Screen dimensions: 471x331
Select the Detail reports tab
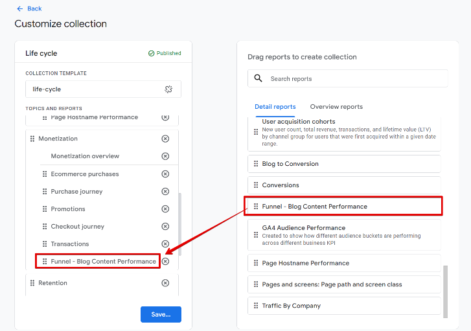point(275,107)
